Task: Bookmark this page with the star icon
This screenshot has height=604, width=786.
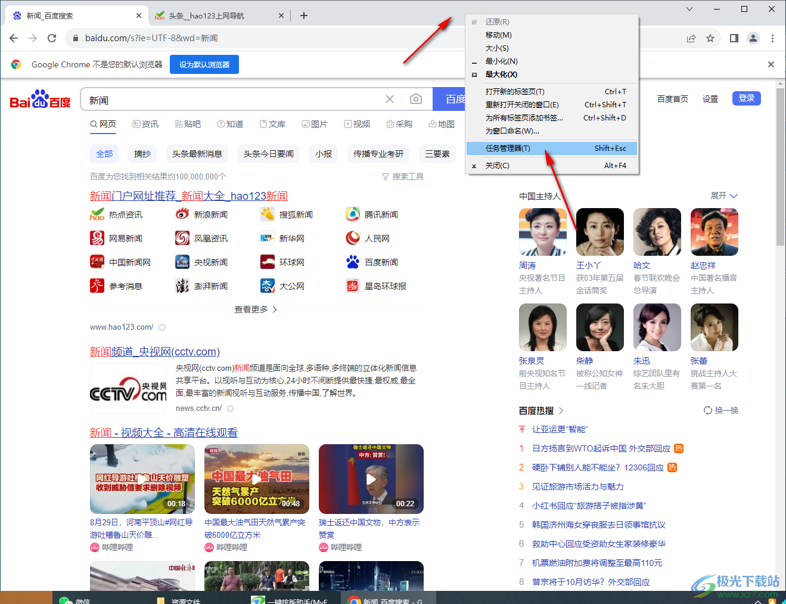Action: click(710, 38)
